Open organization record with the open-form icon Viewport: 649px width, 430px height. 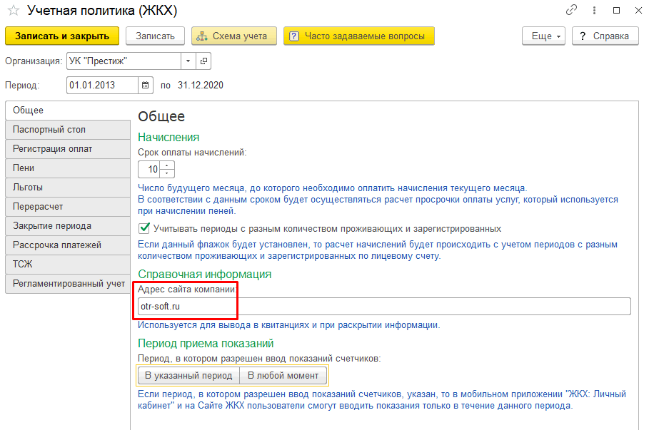point(203,61)
